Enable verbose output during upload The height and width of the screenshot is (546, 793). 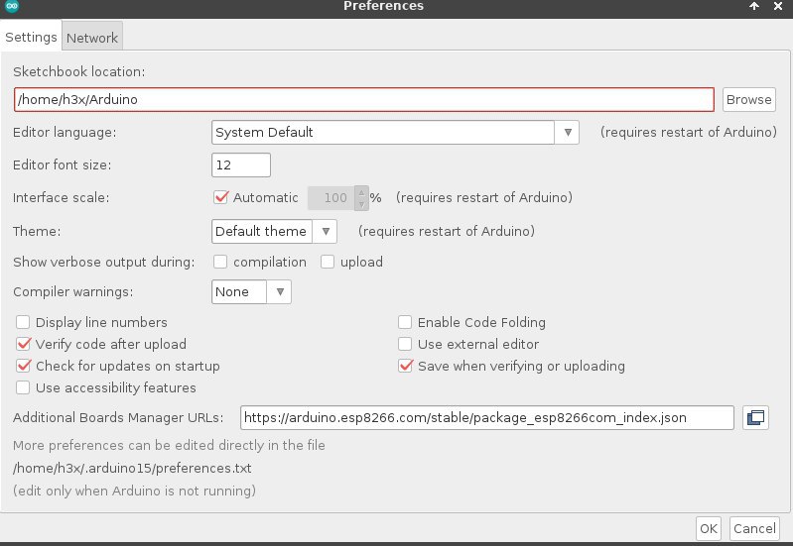pyautogui.click(x=328, y=262)
